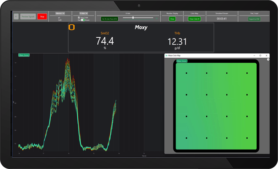278x169 pixels.
Task: Click the orange Moxy sensor icon
Action: tap(72, 27)
